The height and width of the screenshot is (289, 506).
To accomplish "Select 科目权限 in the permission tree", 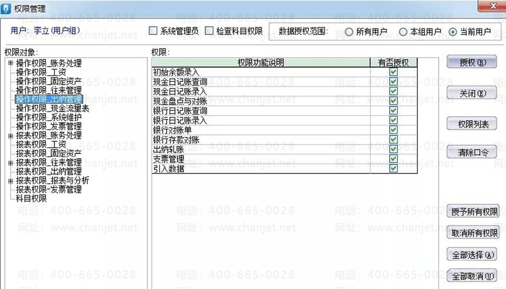I will point(32,199).
